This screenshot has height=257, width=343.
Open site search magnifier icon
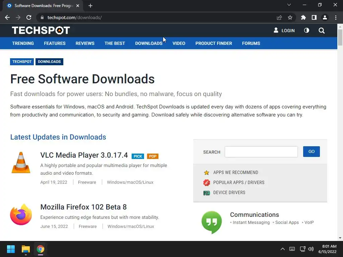[322, 30]
